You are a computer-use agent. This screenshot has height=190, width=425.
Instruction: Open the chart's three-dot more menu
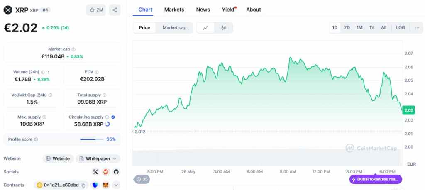coord(417,28)
